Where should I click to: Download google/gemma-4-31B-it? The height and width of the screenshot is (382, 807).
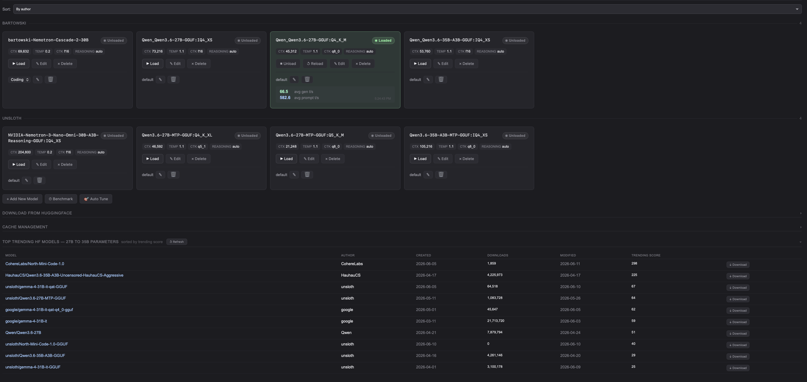(x=738, y=322)
